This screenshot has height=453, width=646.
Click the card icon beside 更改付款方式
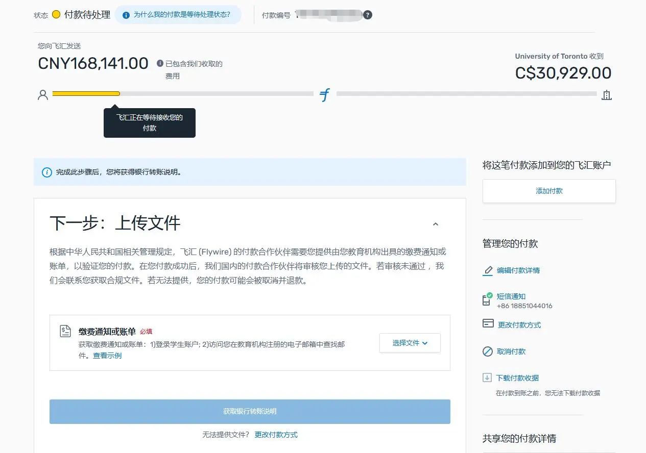(x=488, y=323)
